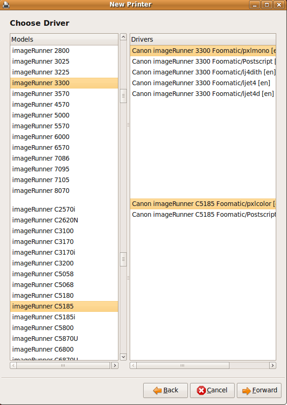Select model imageRunner 8070
The width and height of the screenshot is (287, 405).
tap(64, 191)
